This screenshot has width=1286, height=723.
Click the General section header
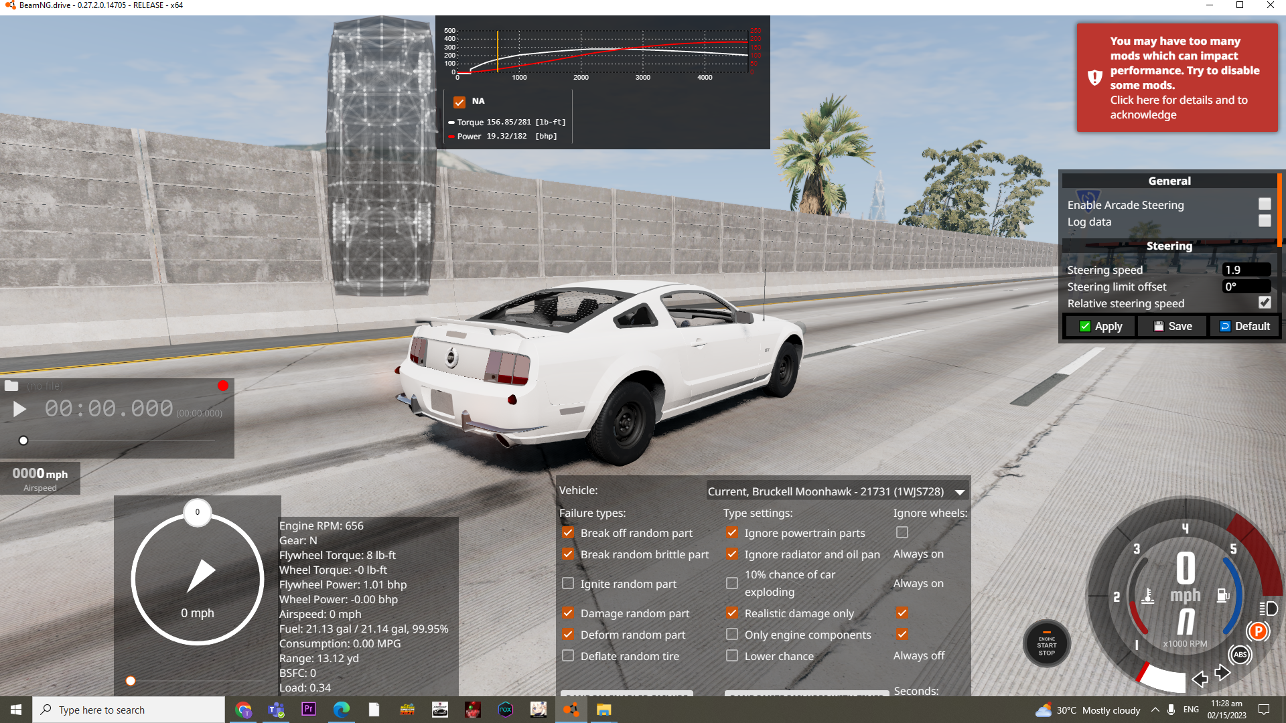pyautogui.click(x=1169, y=181)
